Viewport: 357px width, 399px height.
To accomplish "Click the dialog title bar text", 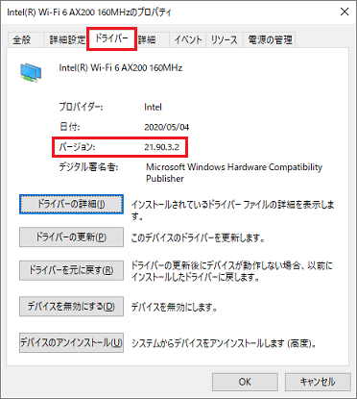I will coord(89,12).
